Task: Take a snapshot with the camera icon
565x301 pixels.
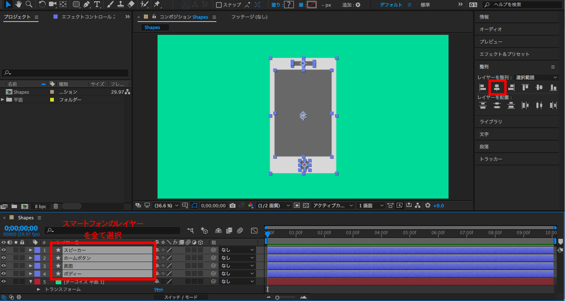Action: (233, 206)
